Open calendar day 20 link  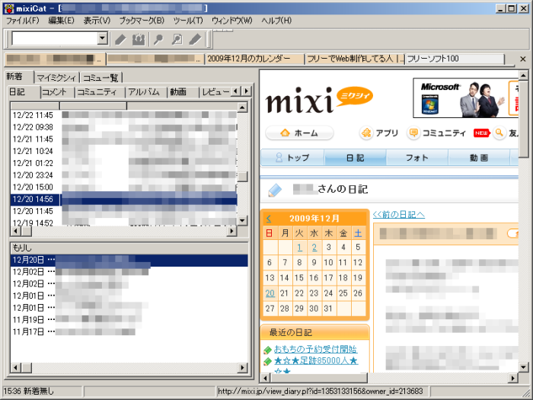click(x=270, y=293)
